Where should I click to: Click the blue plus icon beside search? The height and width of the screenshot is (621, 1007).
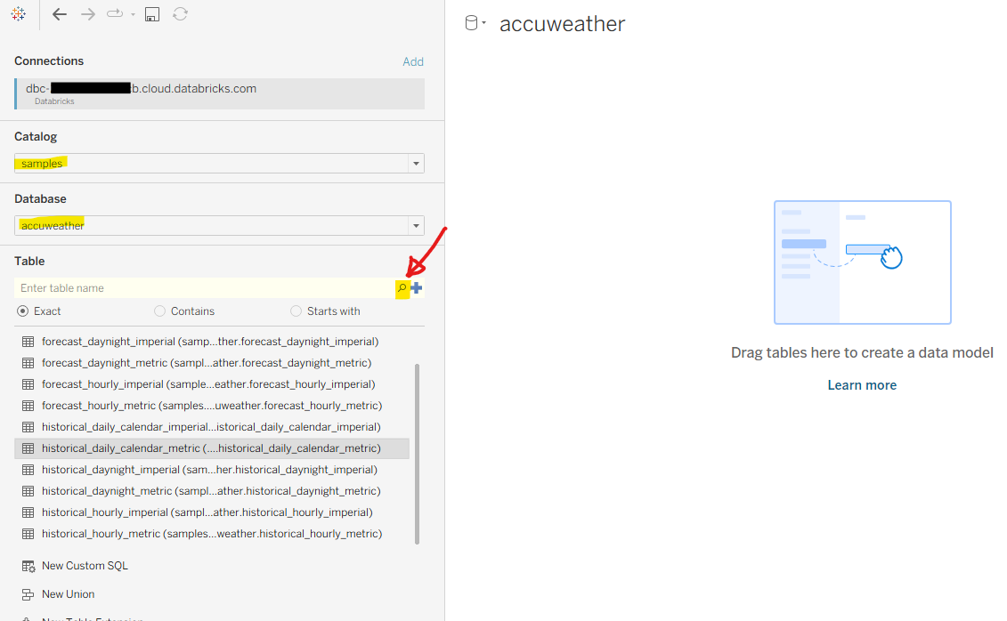(x=417, y=288)
